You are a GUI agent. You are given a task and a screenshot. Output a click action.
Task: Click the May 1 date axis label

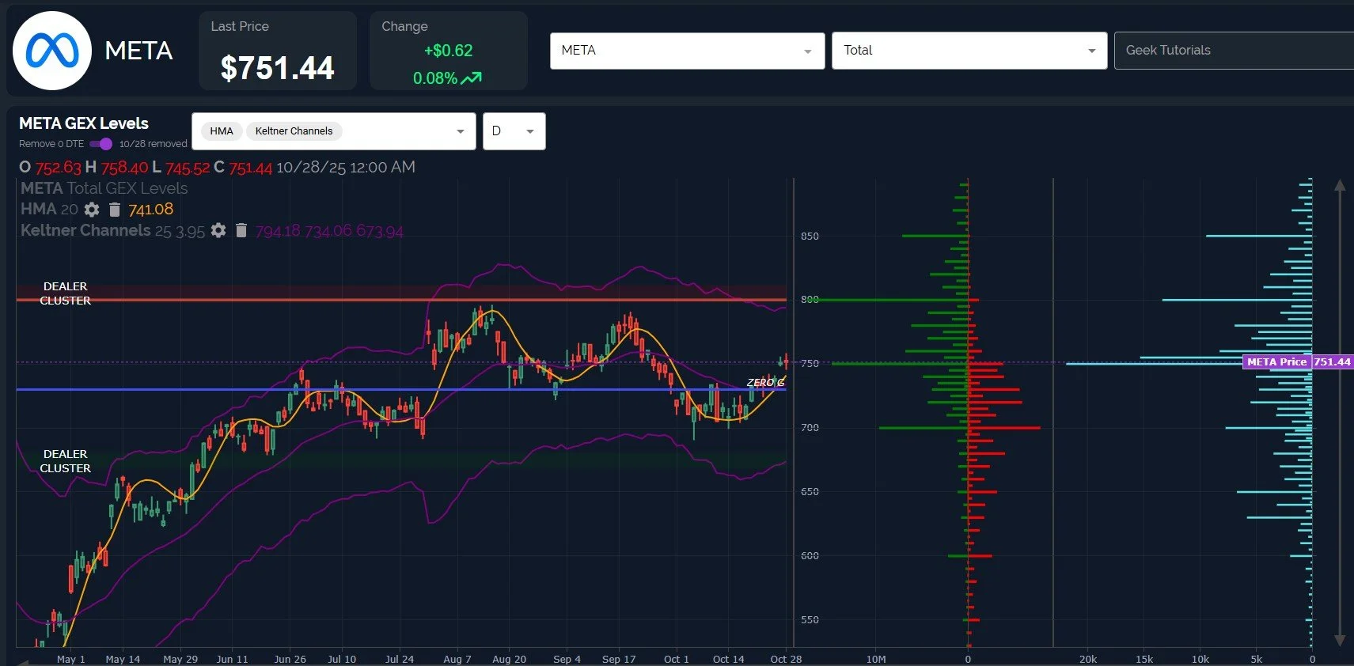(70, 659)
